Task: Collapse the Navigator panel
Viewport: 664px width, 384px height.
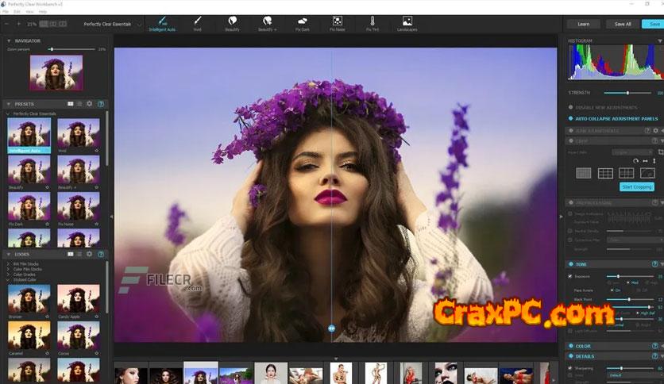Action: coord(7,40)
